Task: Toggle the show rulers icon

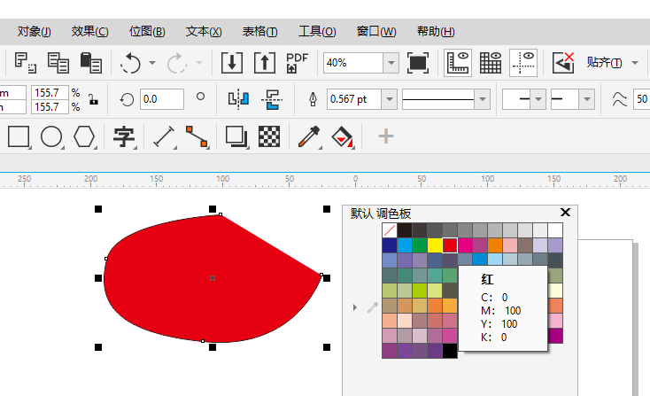Action: (x=458, y=63)
